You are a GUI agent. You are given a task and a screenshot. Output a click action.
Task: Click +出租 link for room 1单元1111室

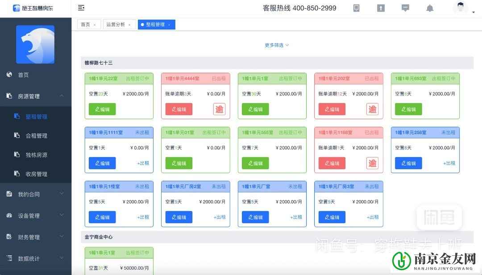(143, 163)
